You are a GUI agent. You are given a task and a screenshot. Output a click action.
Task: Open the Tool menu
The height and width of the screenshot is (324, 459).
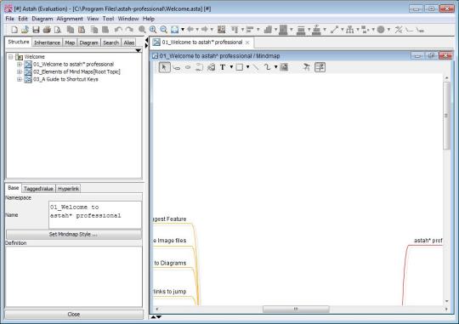click(108, 19)
